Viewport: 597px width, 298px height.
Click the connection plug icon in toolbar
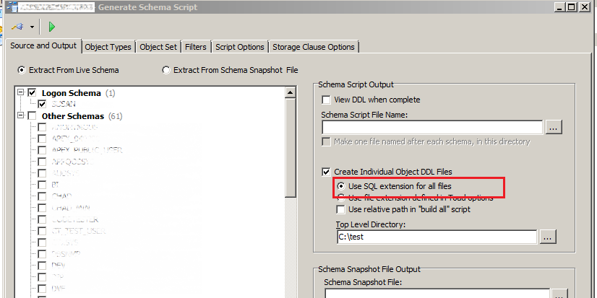tap(17, 27)
